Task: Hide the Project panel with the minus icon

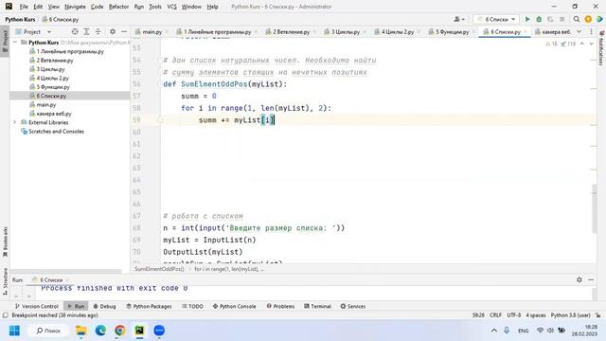Action: click(124, 31)
